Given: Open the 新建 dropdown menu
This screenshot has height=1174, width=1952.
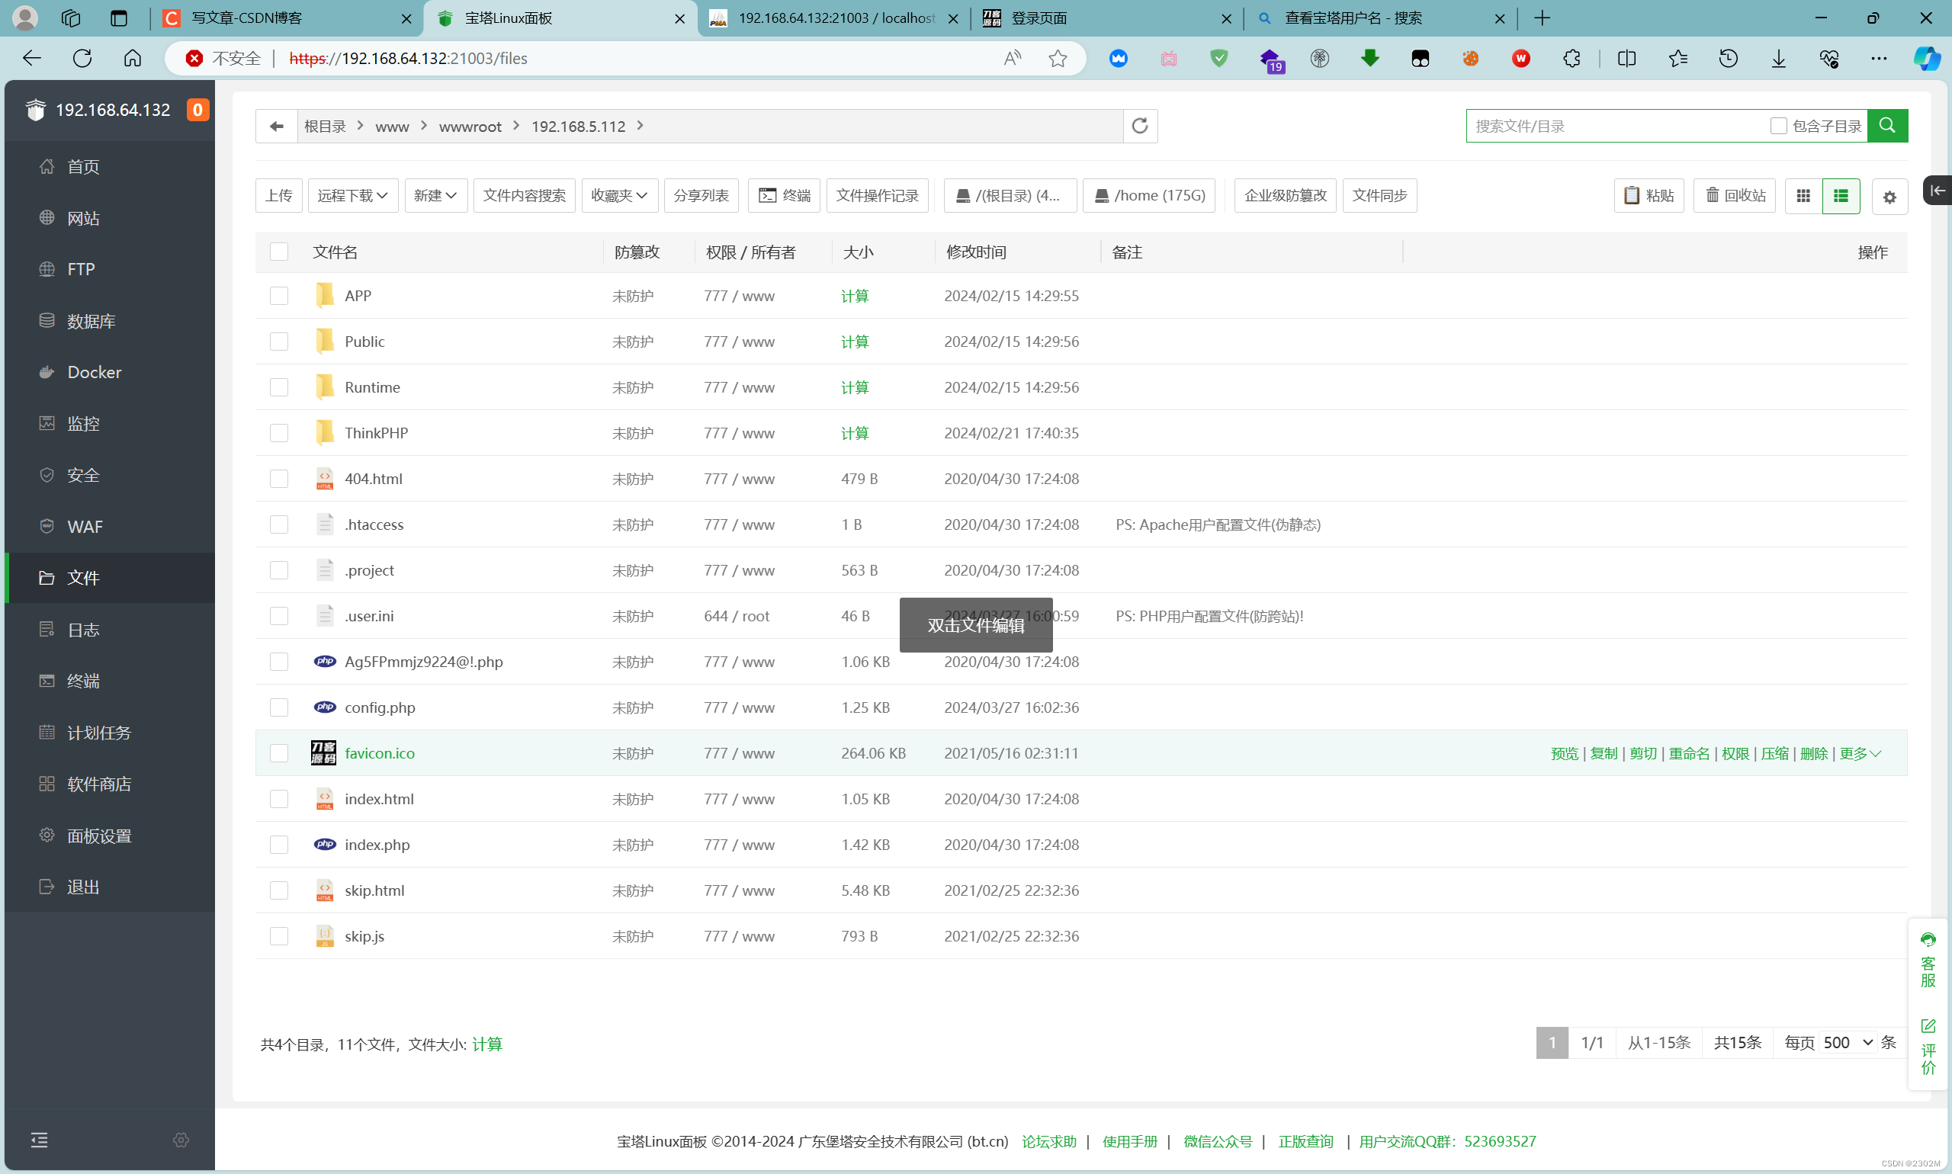Looking at the screenshot, I should (435, 195).
